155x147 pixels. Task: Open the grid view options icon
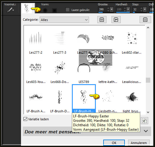pos(145,20)
